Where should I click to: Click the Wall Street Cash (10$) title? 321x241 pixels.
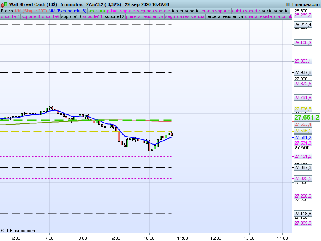tap(33, 4)
